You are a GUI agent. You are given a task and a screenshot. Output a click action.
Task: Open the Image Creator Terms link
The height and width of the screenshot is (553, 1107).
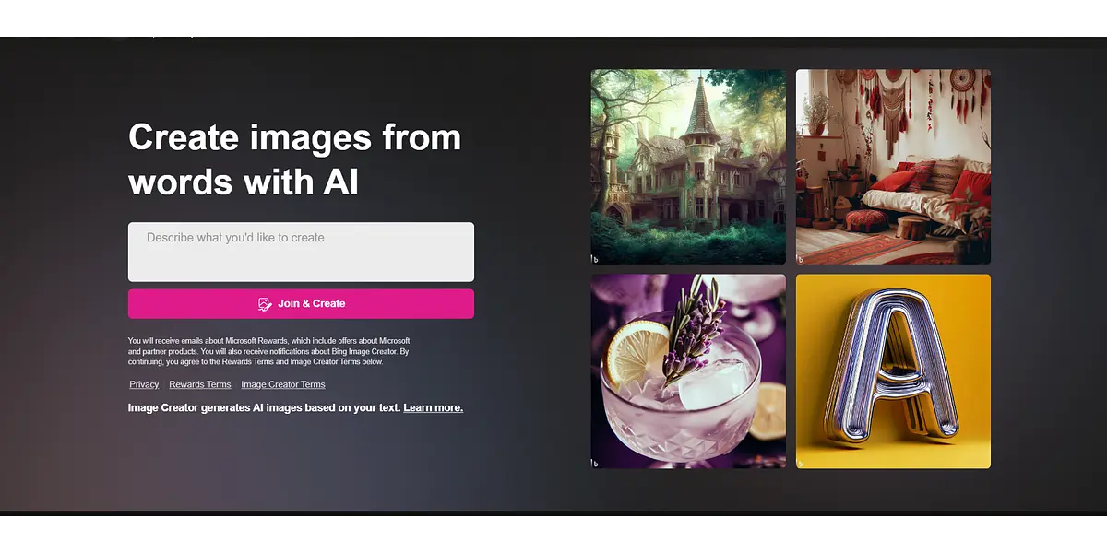[x=283, y=384]
